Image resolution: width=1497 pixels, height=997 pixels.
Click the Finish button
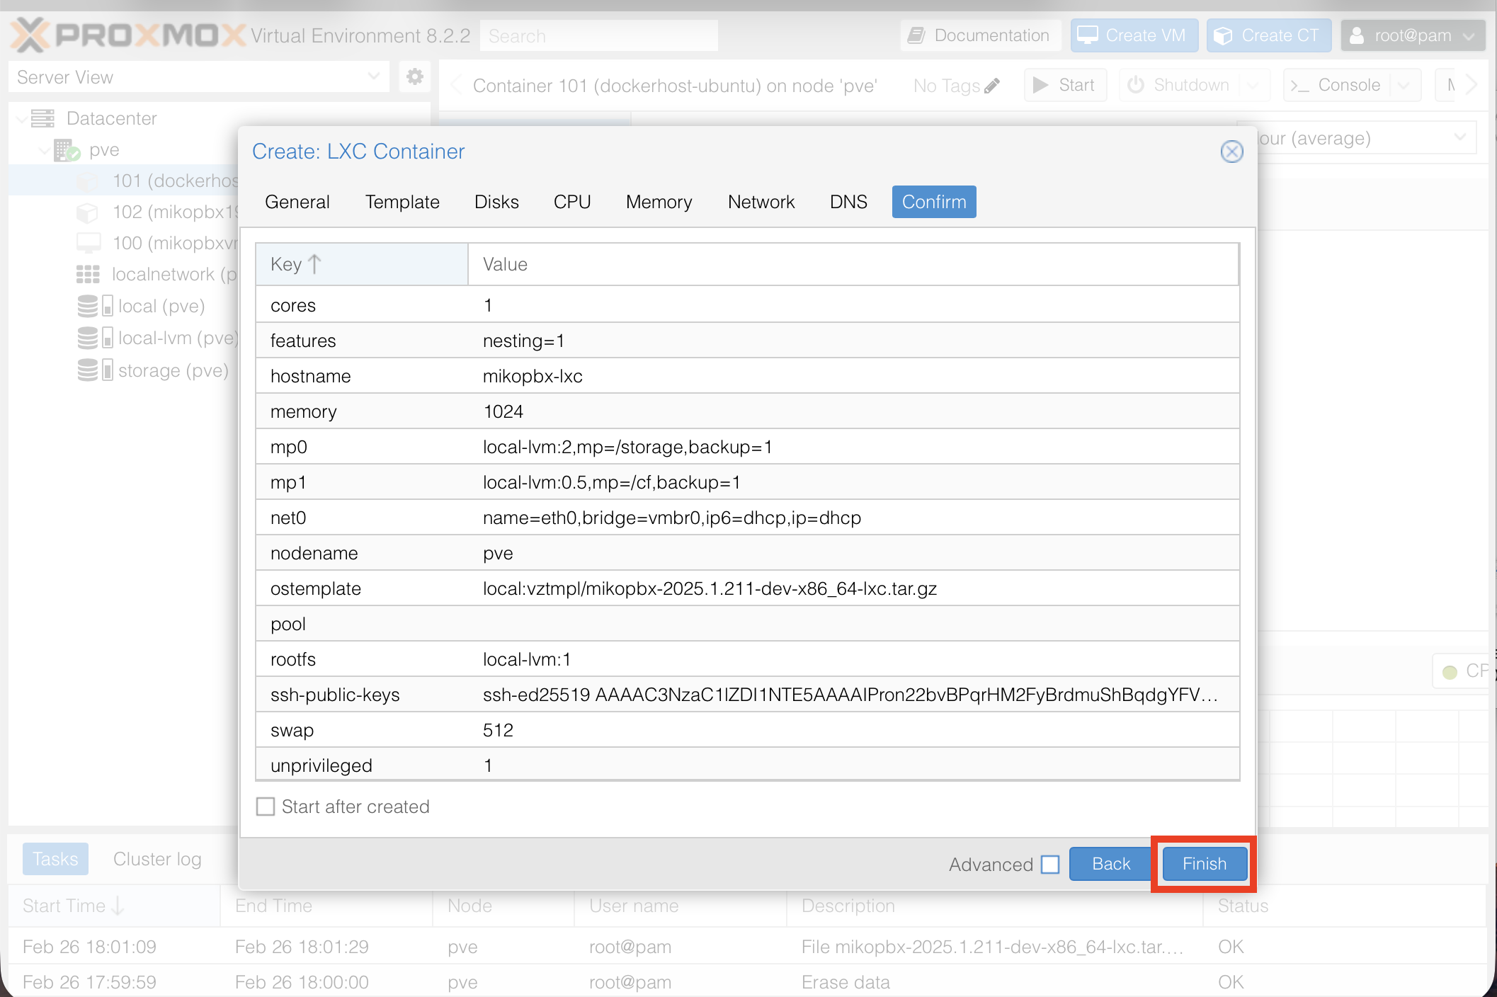[x=1204, y=864]
